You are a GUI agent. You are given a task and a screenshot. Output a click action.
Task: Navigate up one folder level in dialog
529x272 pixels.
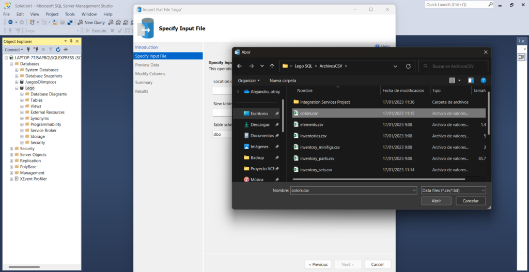click(272, 66)
